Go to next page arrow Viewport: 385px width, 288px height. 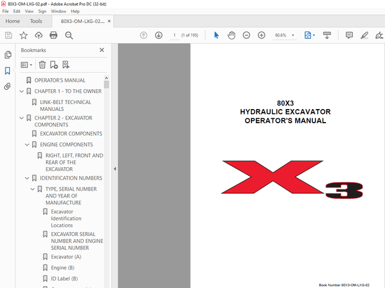pos(158,35)
